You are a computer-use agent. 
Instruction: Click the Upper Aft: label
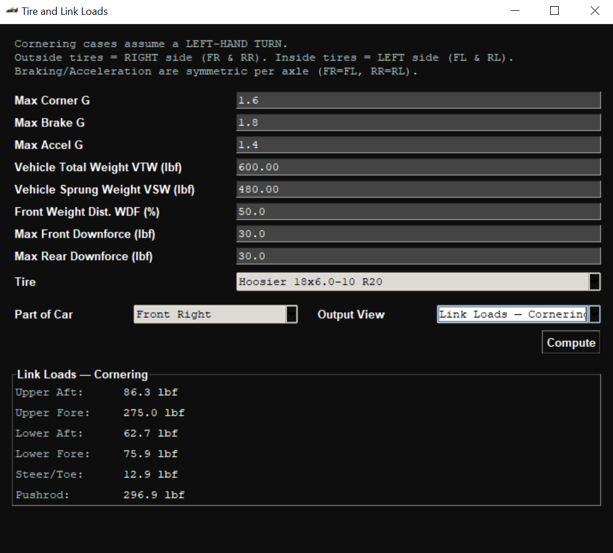(x=49, y=393)
